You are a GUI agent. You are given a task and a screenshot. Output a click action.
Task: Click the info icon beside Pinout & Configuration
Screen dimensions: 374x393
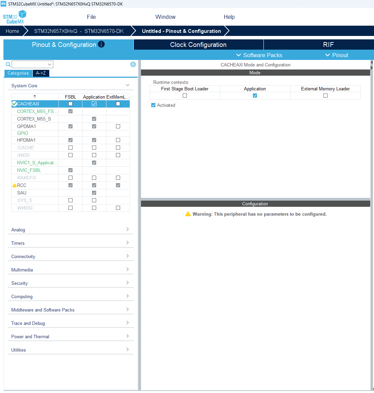click(101, 45)
